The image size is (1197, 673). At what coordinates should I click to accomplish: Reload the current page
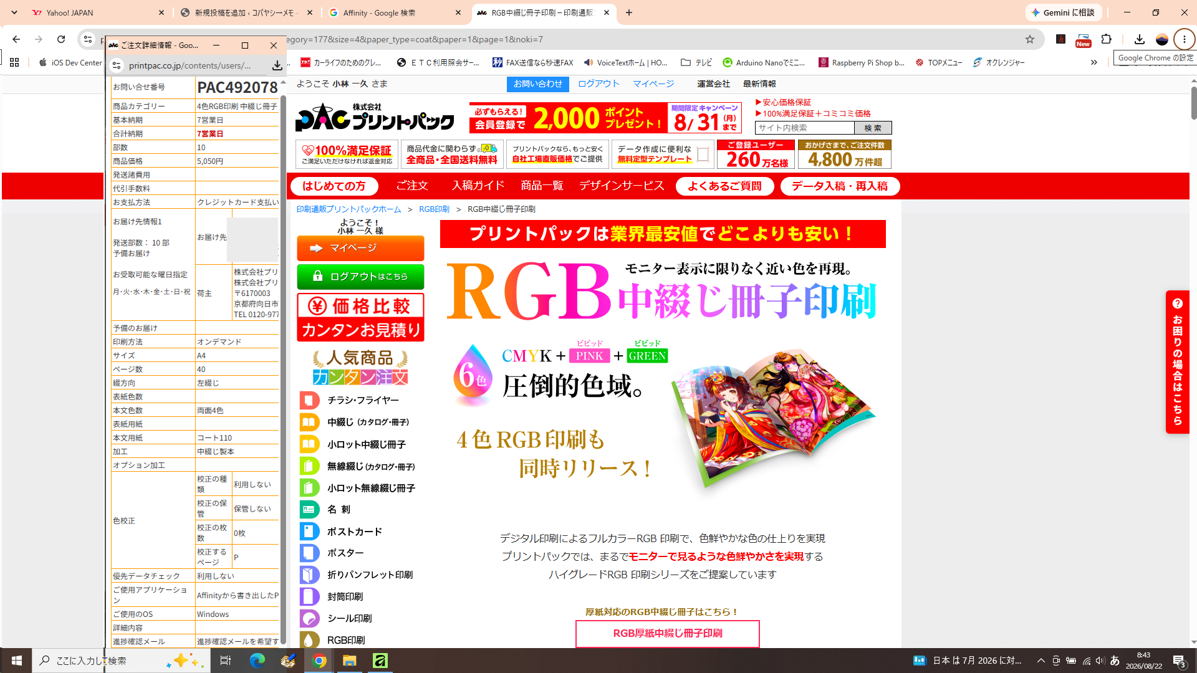click(61, 39)
